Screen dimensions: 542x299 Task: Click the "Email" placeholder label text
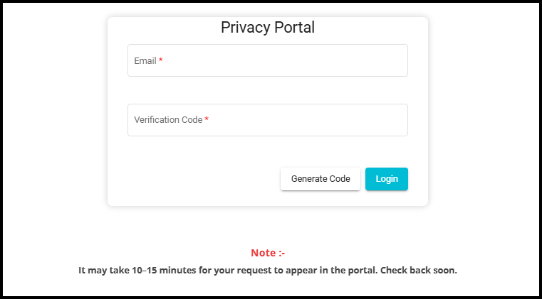point(145,61)
